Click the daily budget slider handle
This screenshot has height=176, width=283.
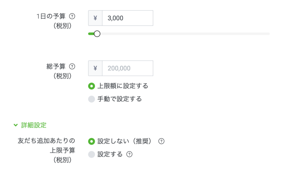click(97, 34)
